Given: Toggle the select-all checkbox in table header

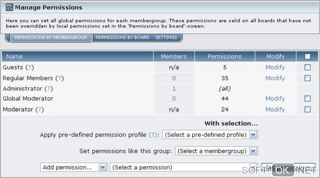Looking at the screenshot, I should [307, 57].
